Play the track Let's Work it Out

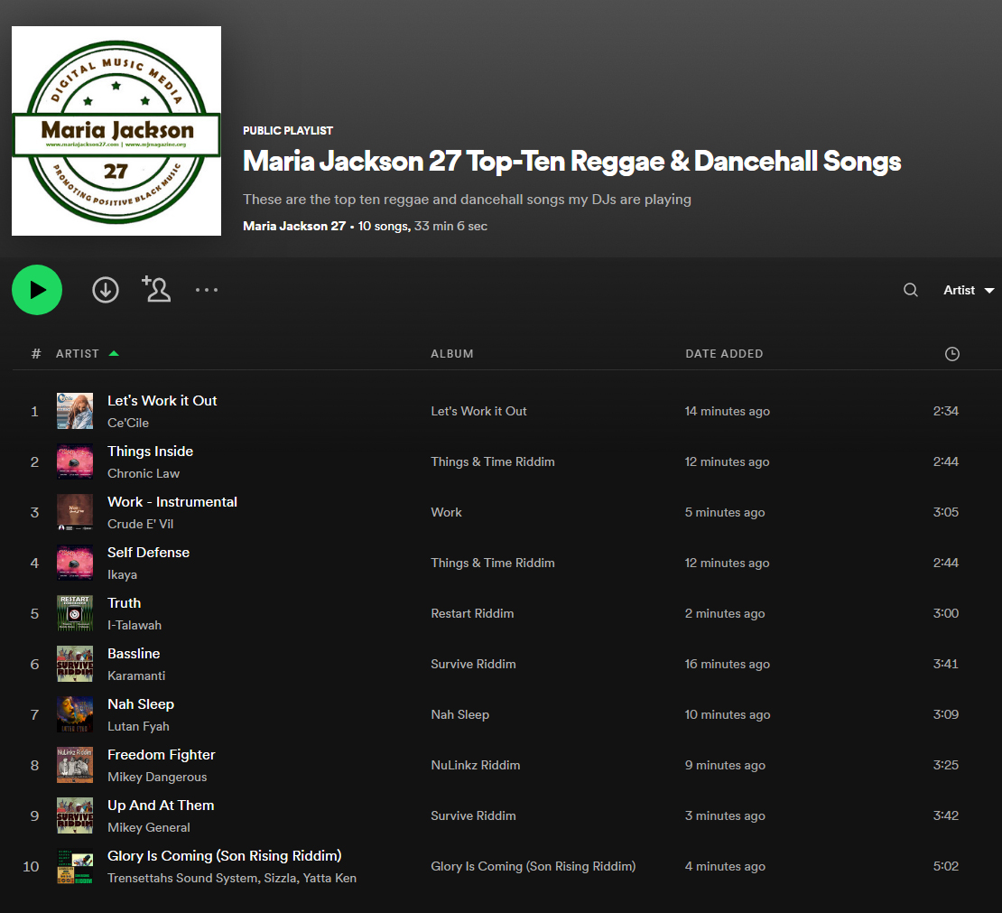[x=162, y=400]
